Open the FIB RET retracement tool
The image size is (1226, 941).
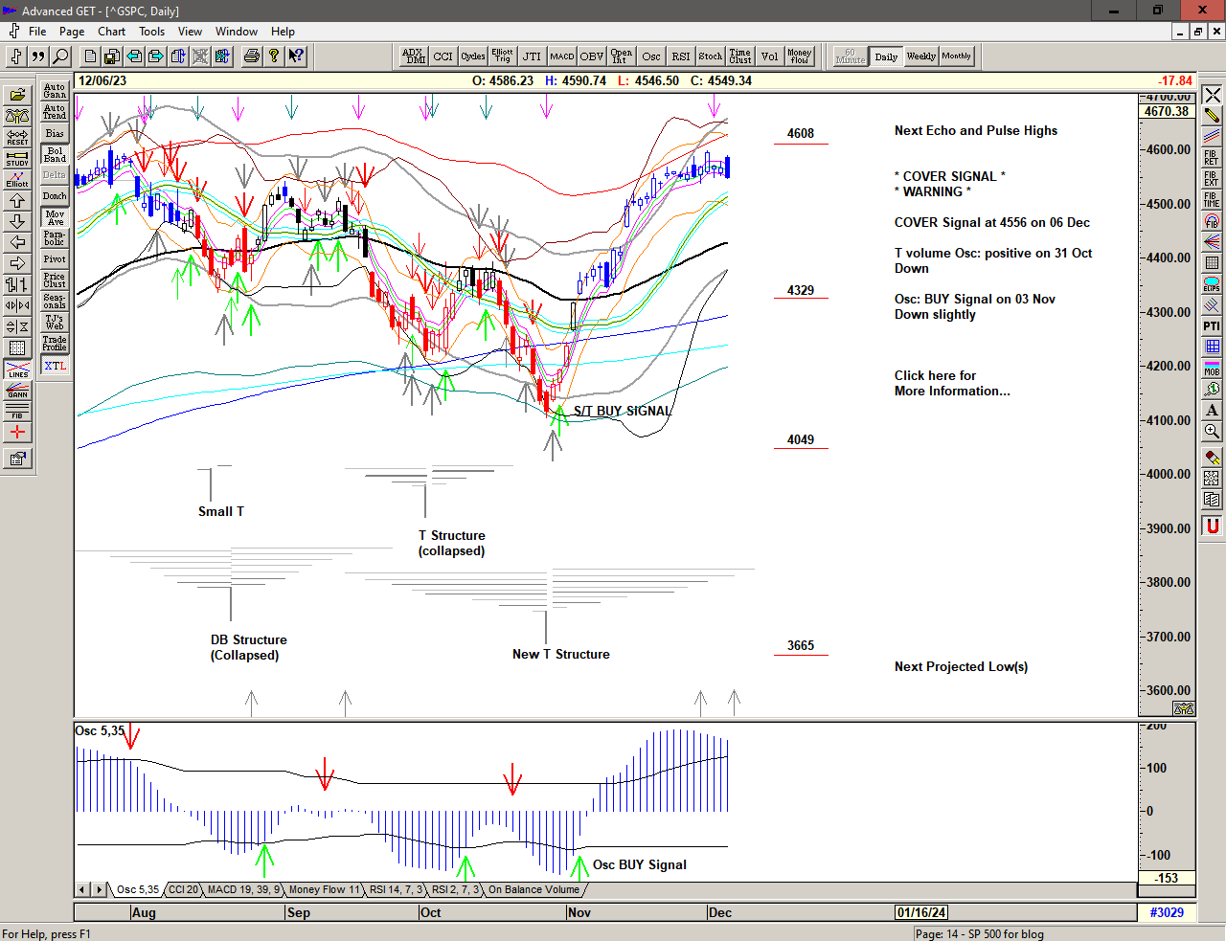1212,157
